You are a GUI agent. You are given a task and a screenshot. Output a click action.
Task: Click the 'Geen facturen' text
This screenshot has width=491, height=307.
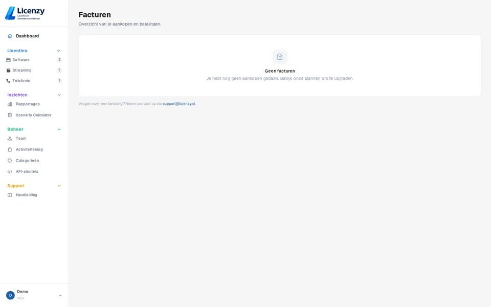coord(280,71)
